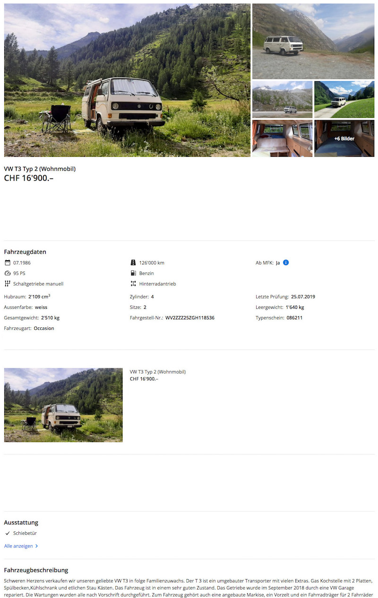The image size is (378, 598).
Task: Click the road icon next to 126'000 km
Action: click(x=133, y=263)
